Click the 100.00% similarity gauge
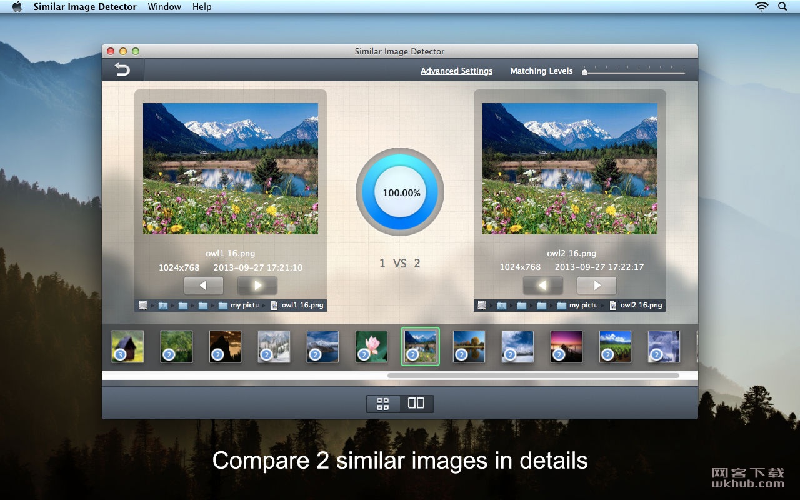 point(400,192)
